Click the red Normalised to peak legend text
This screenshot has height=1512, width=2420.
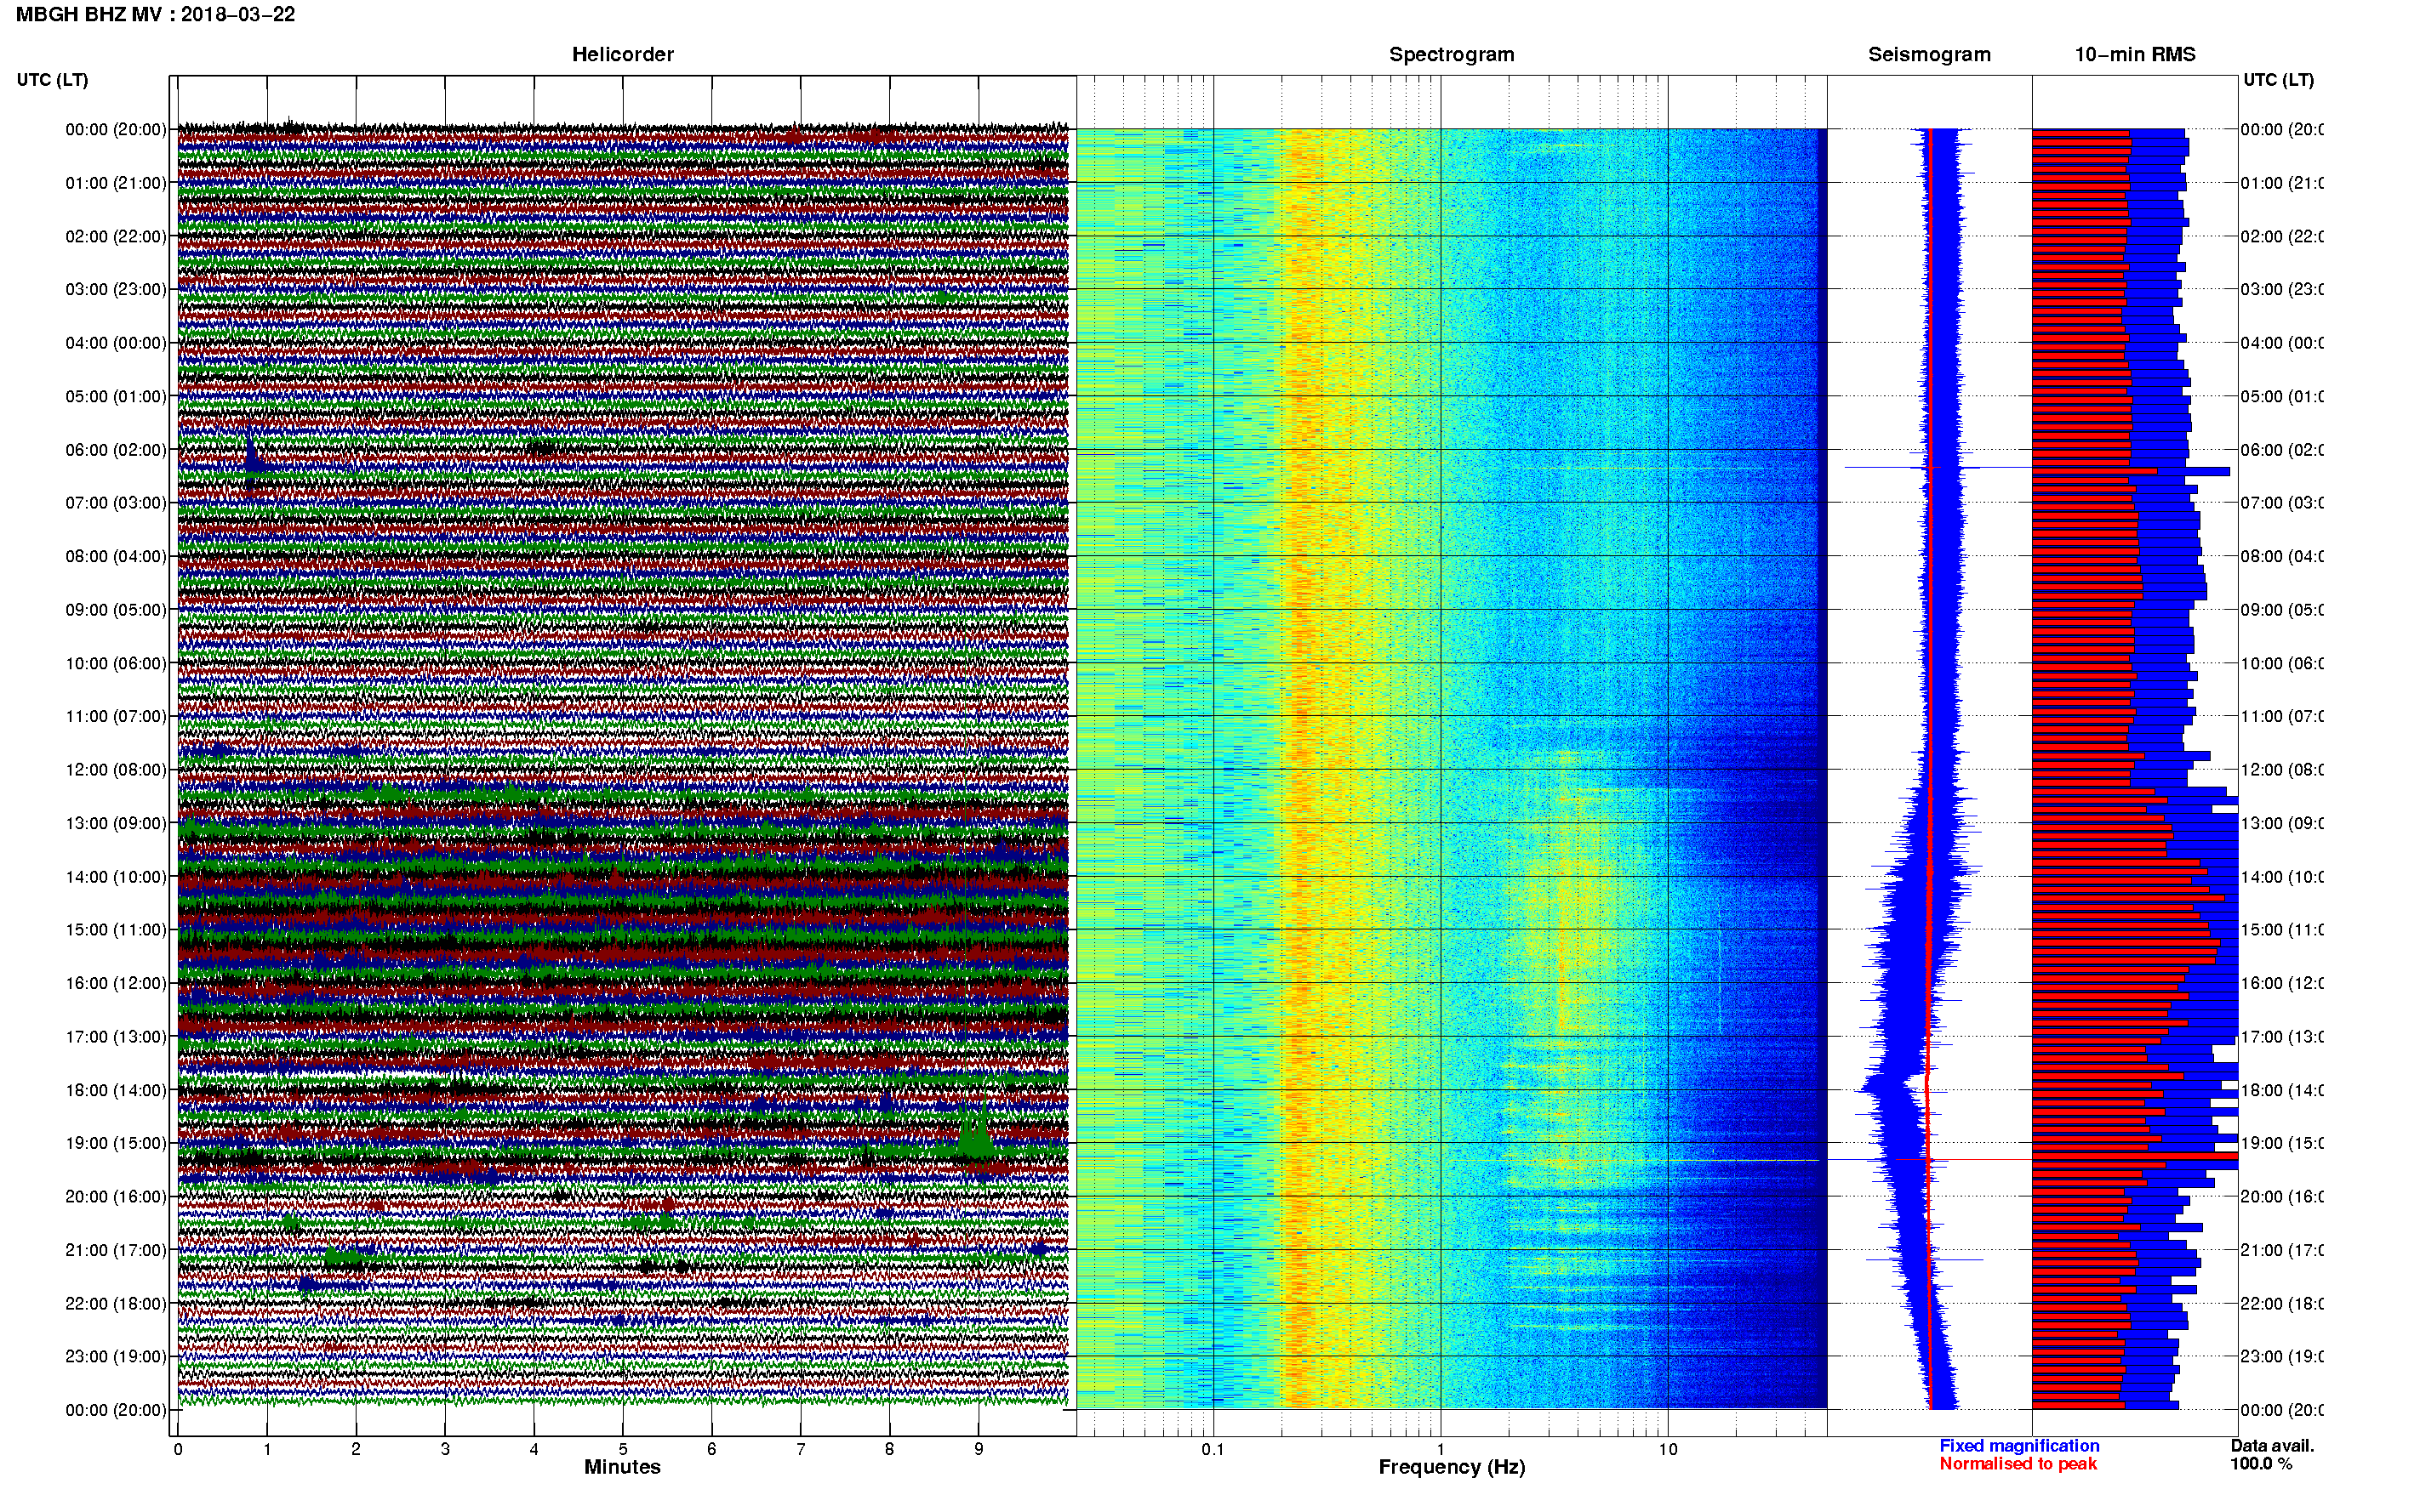(2018, 1463)
